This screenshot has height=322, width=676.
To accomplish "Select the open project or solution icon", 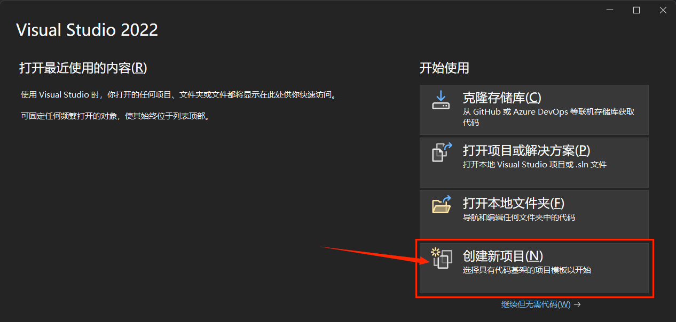I will [442, 152].
